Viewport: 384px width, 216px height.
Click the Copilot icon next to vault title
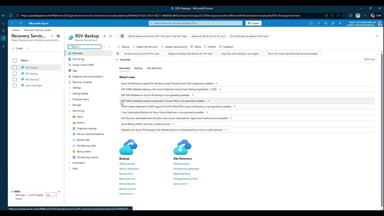(x=122, y=36)
